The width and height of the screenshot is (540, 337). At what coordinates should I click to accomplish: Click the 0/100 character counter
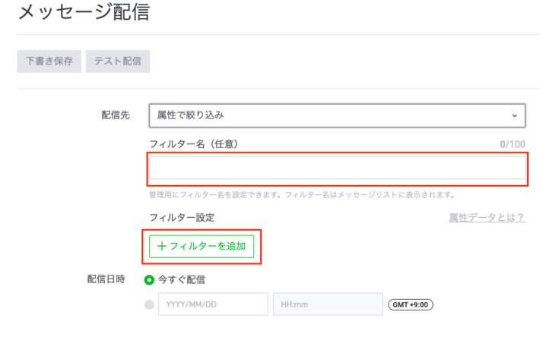pos(513,144)
